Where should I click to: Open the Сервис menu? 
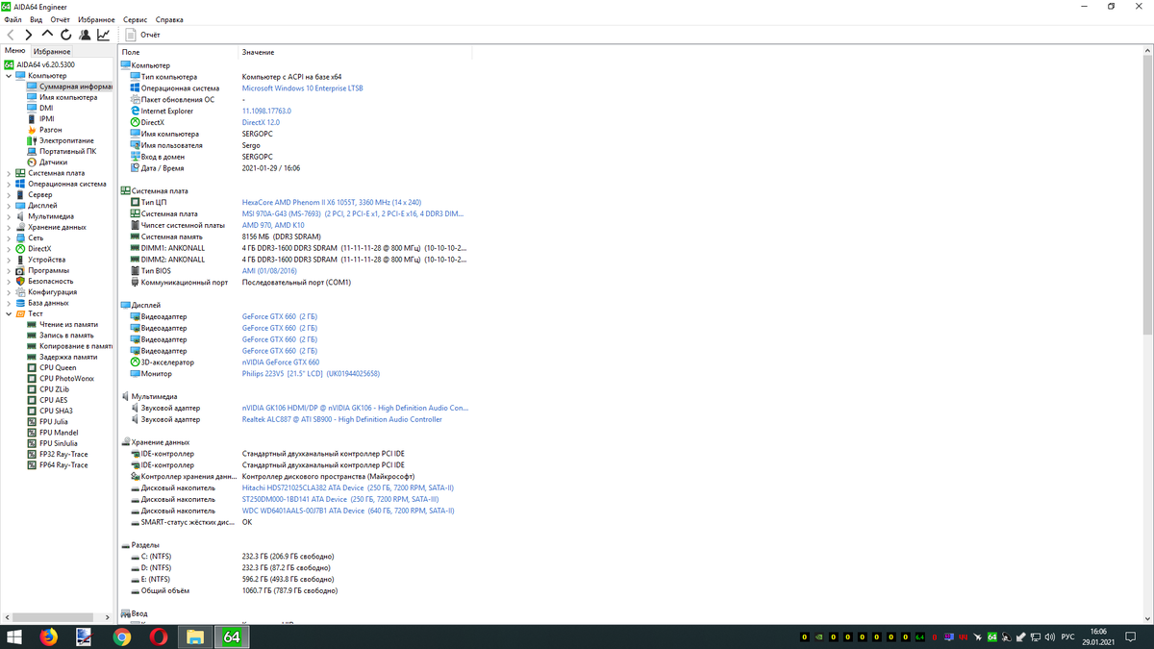(136, 19)
